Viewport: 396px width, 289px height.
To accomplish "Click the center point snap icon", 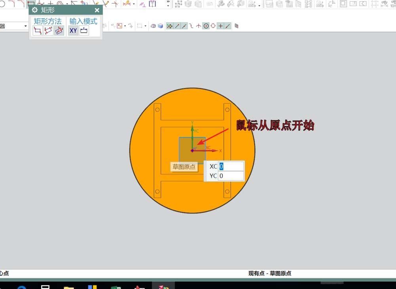I will click(206, 26).
